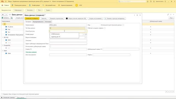176x99 pixels.
Task: Click the Добавить button in list
Action: (x=5, y=18)
